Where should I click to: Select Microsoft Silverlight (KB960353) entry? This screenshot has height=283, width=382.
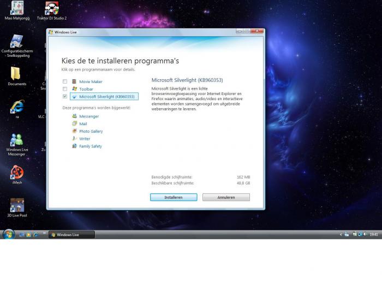click(104, 97)
